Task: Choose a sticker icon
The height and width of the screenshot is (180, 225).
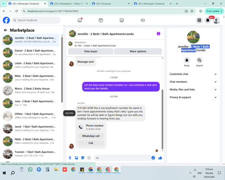Action: point(83,158)
